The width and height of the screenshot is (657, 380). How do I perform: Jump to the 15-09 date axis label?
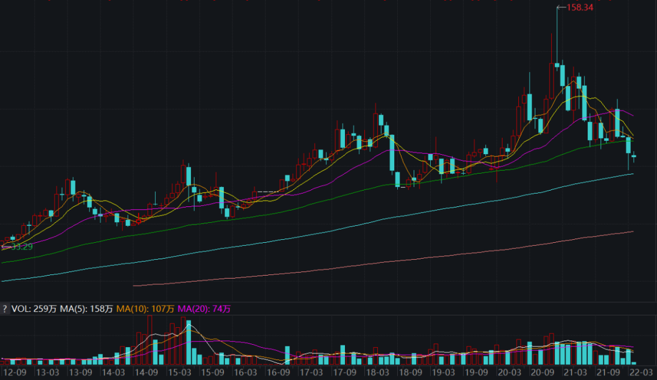tap(212, 372)
